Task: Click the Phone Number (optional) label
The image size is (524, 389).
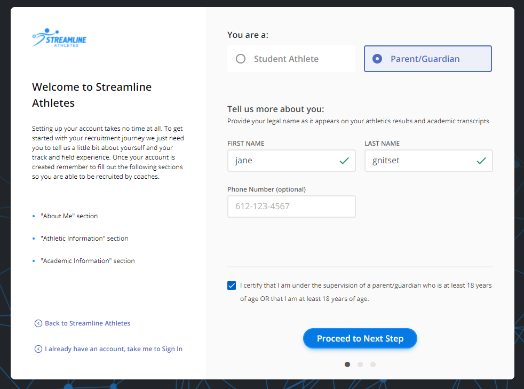Action: 266,189
